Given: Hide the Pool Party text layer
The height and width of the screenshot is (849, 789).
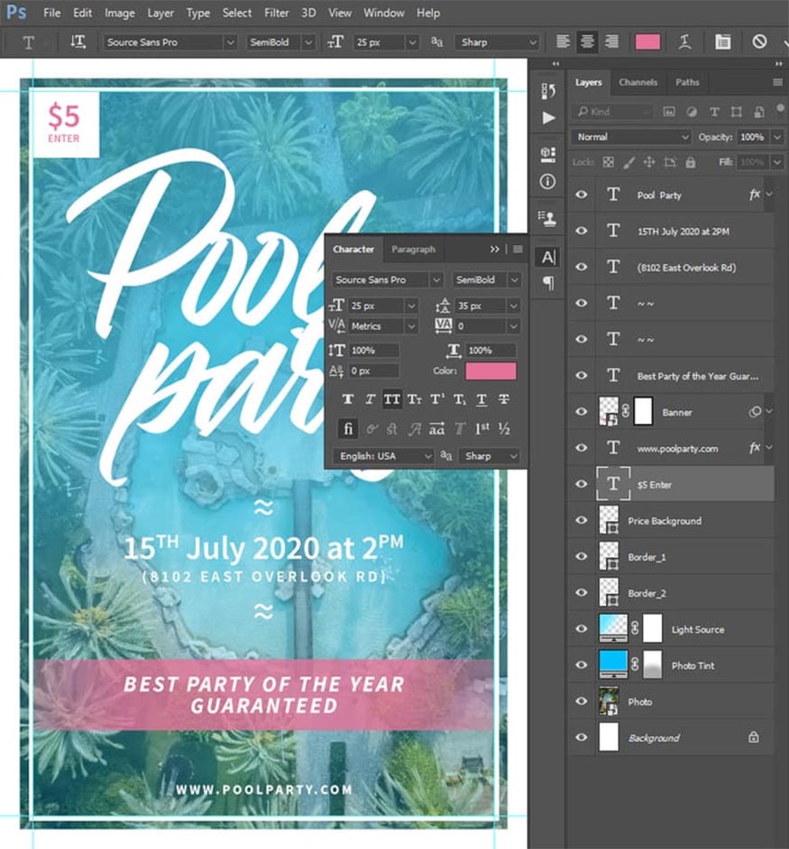Looking at the screenshot, I should click(582, 195).
